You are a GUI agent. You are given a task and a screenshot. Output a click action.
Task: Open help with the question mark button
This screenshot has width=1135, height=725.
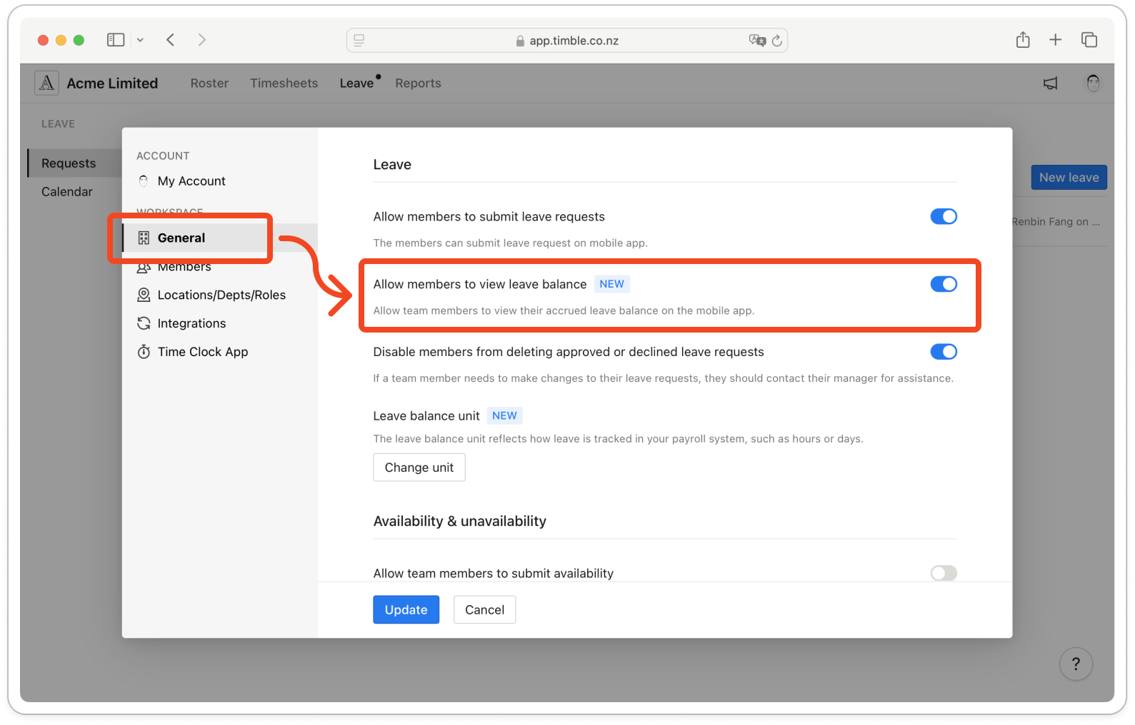tap(1076, 664)
